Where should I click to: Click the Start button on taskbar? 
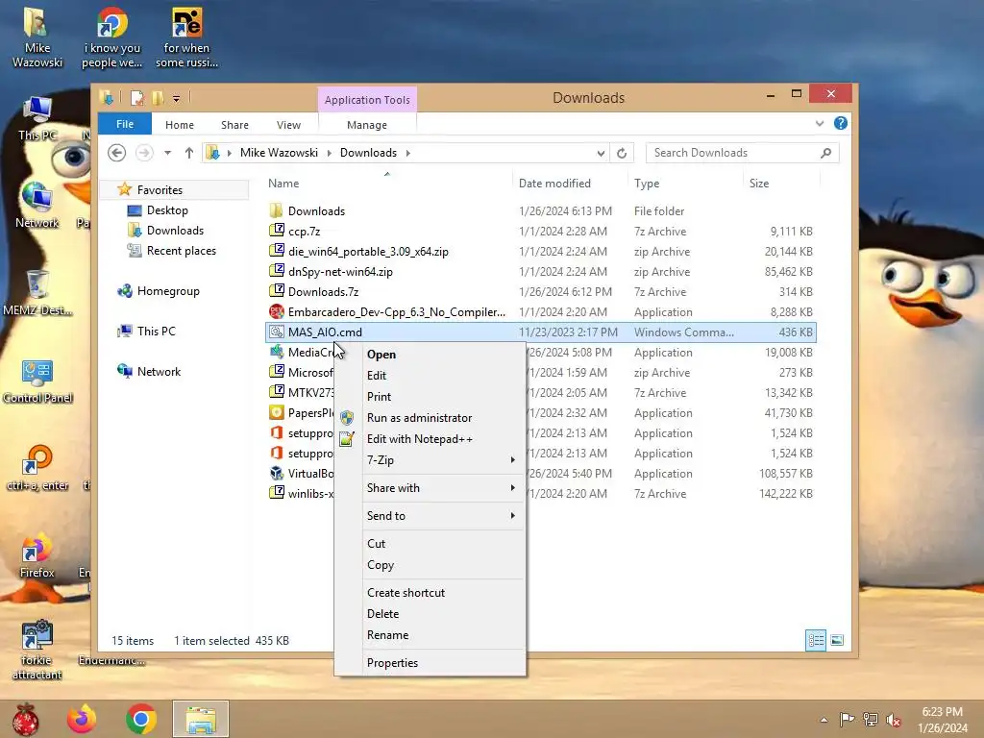pyautogui.click(x=26, y=719)
